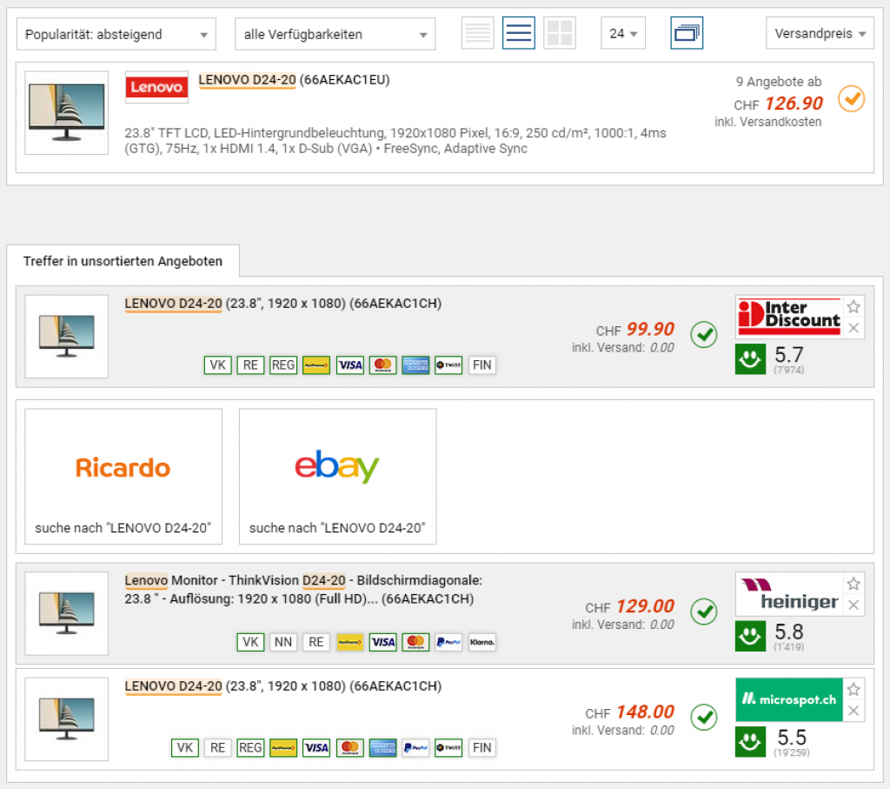890x789 pixels.
Task: Open the 24 results-per-page dropdown
Action: (x=622, y=34)
